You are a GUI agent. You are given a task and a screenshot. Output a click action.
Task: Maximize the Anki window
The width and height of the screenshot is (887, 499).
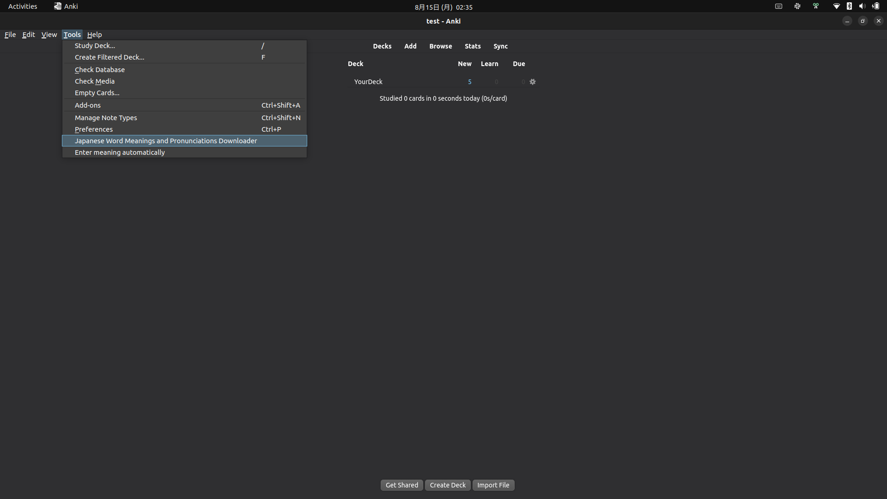point(863,21)
